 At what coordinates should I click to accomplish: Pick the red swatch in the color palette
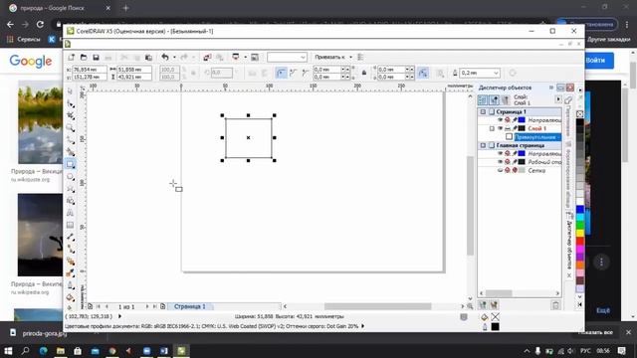580,241
